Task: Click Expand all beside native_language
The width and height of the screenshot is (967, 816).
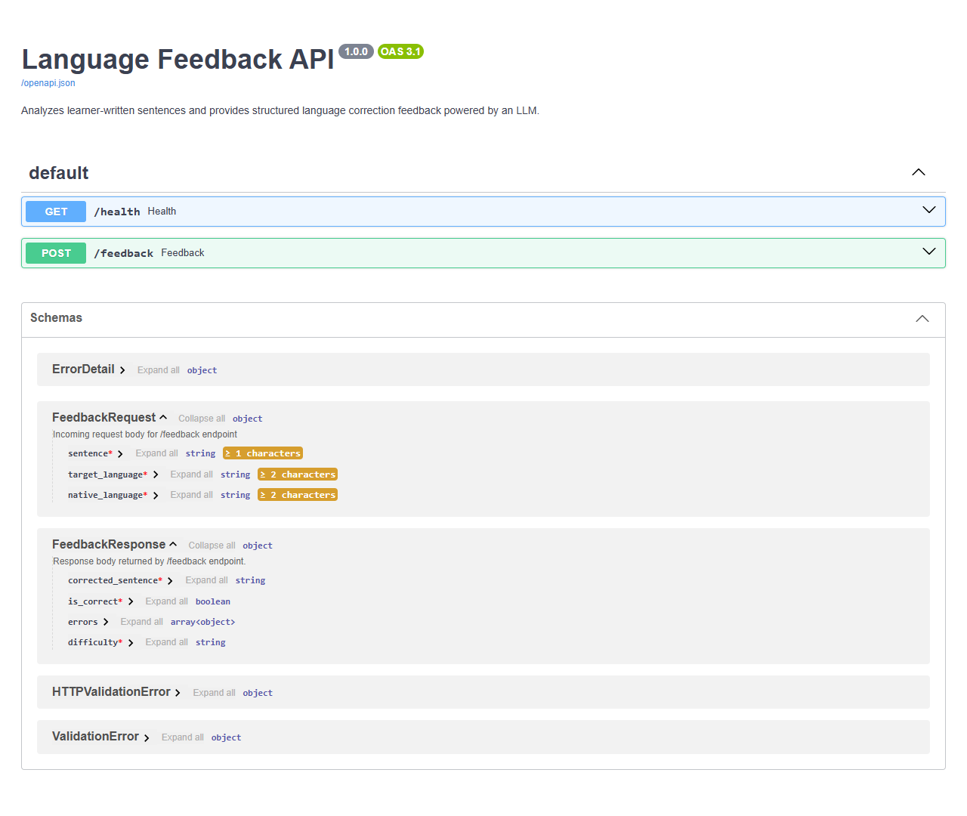Action: pos(191,495)
